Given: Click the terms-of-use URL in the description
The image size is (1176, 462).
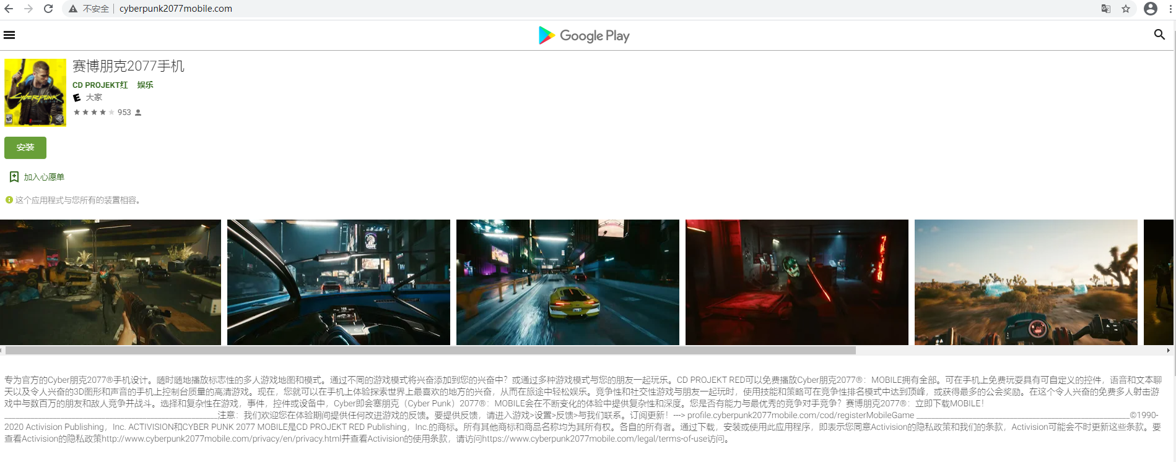Looking at the screenshot, I should click(x=595, y=438).
